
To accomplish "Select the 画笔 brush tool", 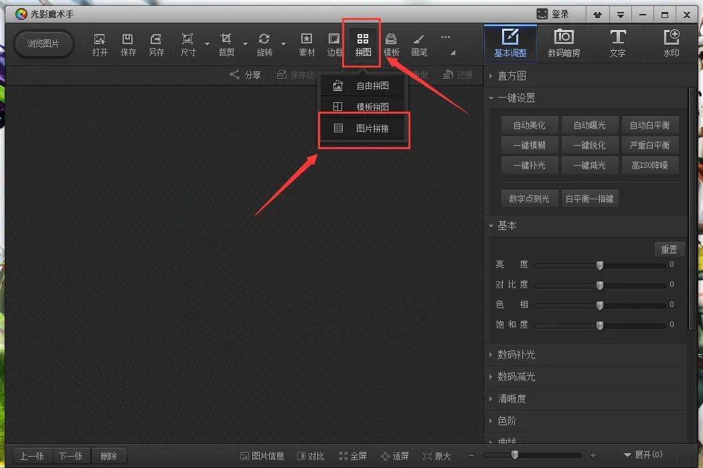I will [x=419, y=45].
